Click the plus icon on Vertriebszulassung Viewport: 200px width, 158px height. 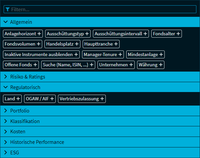[x=102, y=99]
